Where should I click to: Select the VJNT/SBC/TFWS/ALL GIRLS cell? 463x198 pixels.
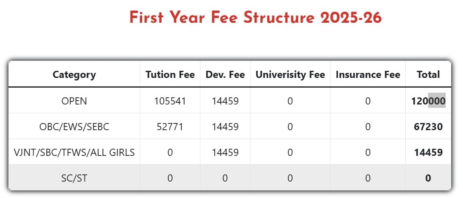[x=74, y=152]
